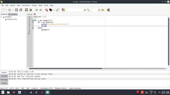Switch to the Symbols sidebar tab
Screen dimensions: 170x95
(x=4, y=14)
